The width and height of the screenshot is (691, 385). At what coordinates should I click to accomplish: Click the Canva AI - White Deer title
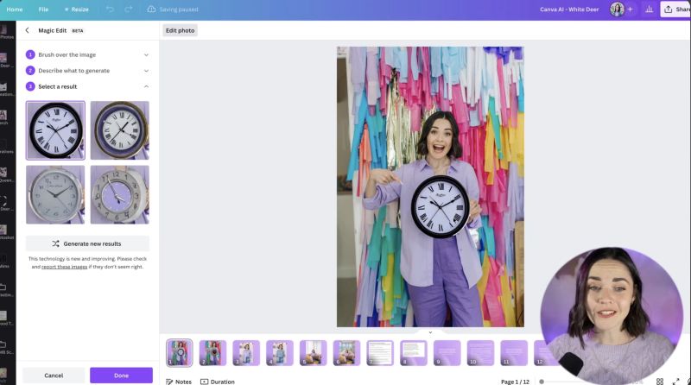[569, 9]
